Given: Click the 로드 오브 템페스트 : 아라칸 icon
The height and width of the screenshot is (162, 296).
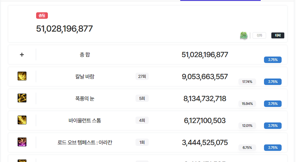Looking at the screenshot, I should click(22, 142).
